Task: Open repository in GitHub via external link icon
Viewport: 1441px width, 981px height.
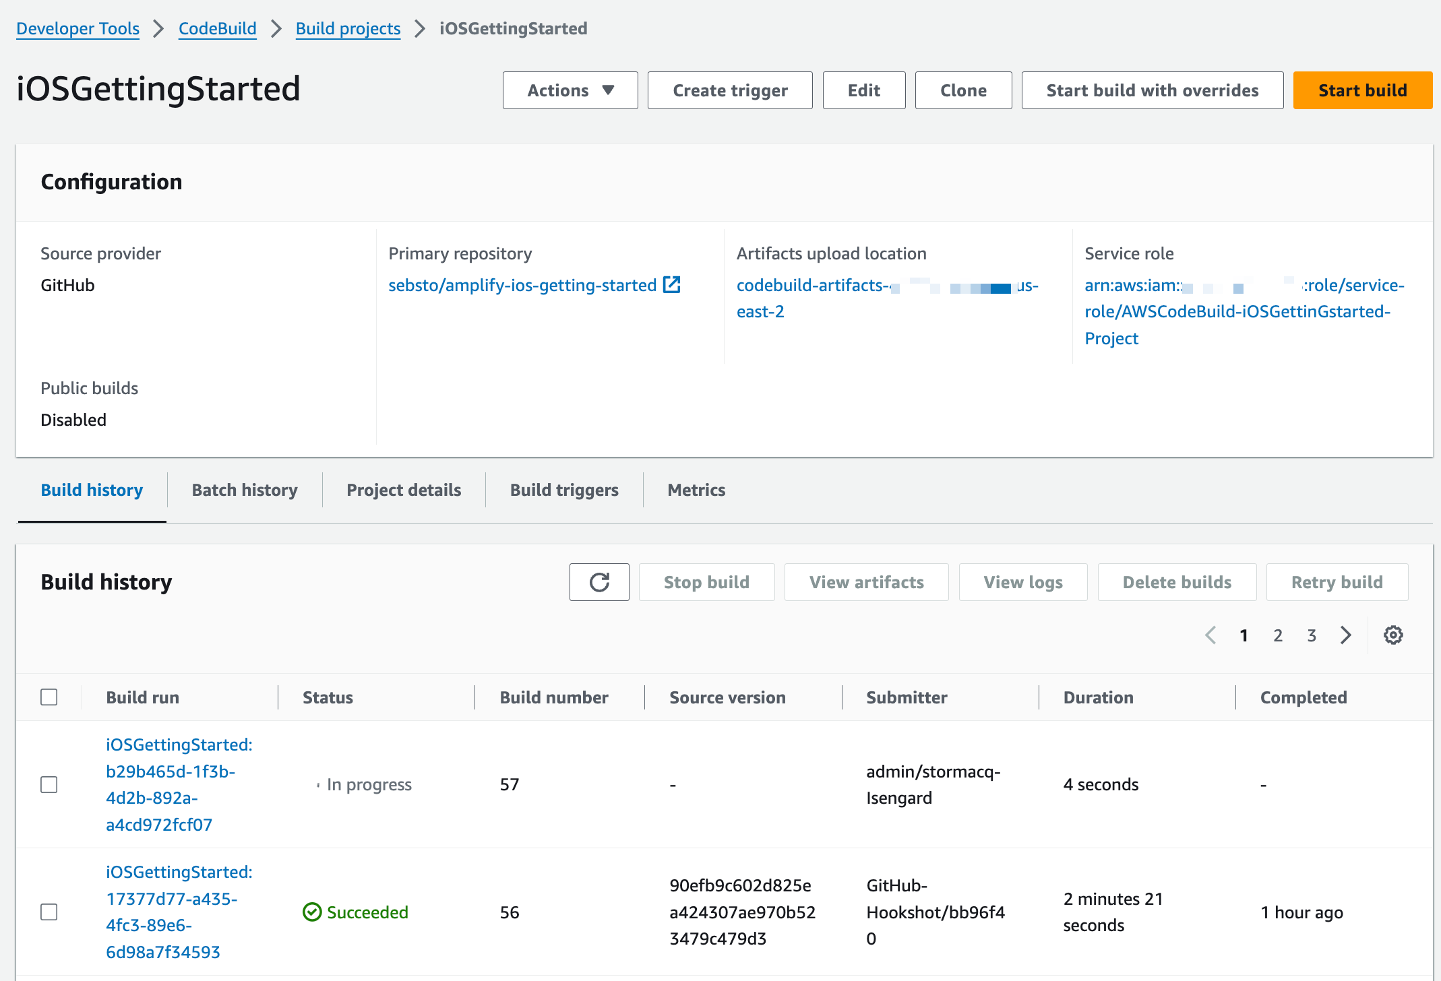Action: 671,285
